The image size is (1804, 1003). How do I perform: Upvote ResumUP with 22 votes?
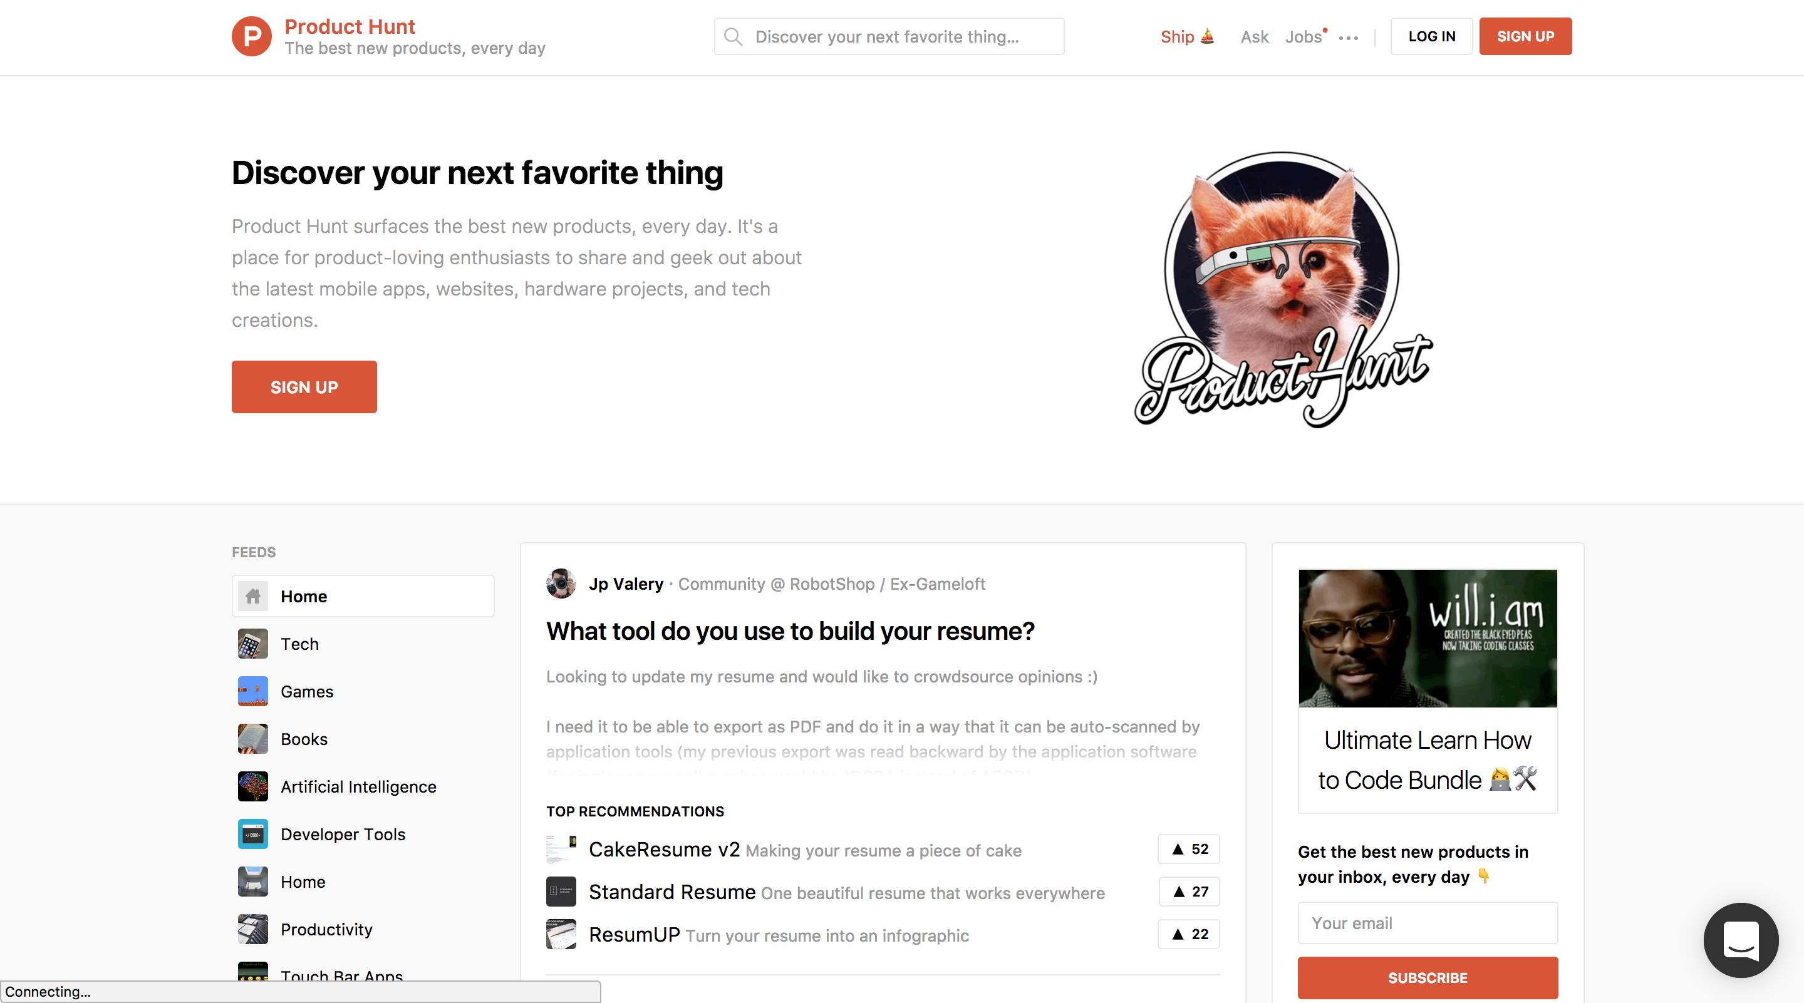1188,934
